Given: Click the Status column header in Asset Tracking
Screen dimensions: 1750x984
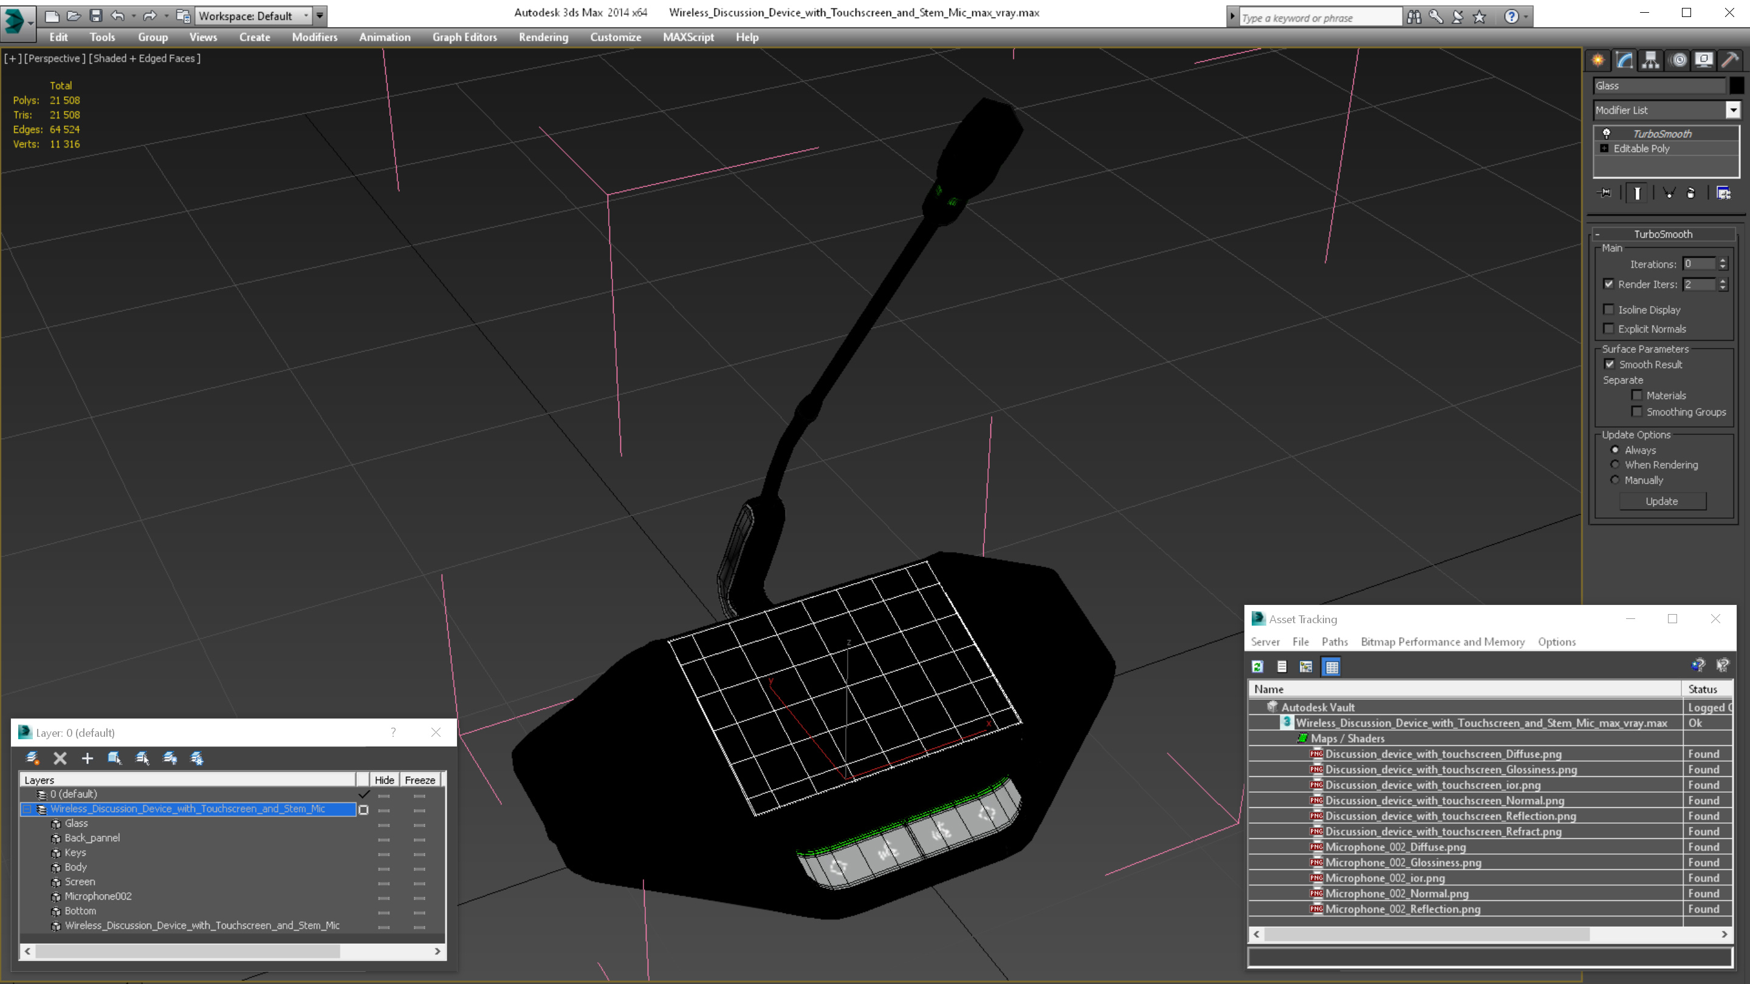Looking at the screenshot, I should point(1707,689).
